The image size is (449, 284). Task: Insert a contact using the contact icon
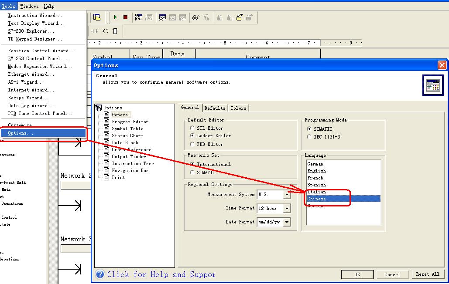click(x=95, y=31)
